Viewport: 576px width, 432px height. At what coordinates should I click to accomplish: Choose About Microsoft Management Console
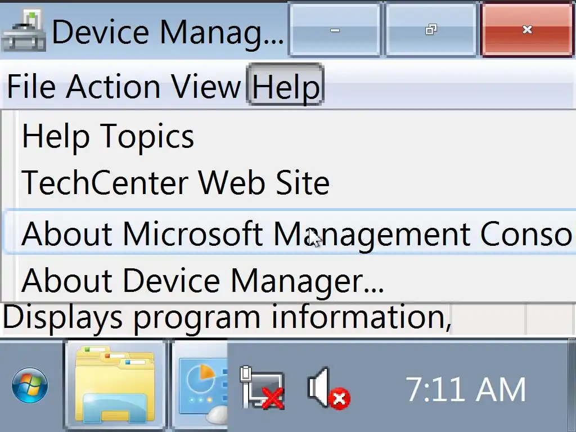[292, 232]
